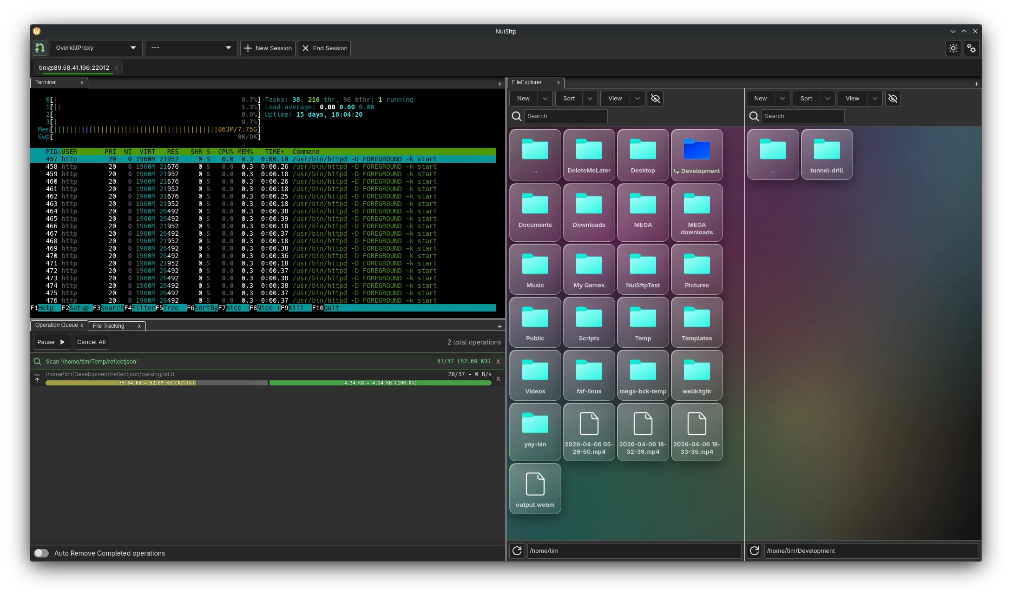The image size is (1012, 597).
Task: Add a new tab beside the Operation Queue tabs
Action: tap(499, 327)
